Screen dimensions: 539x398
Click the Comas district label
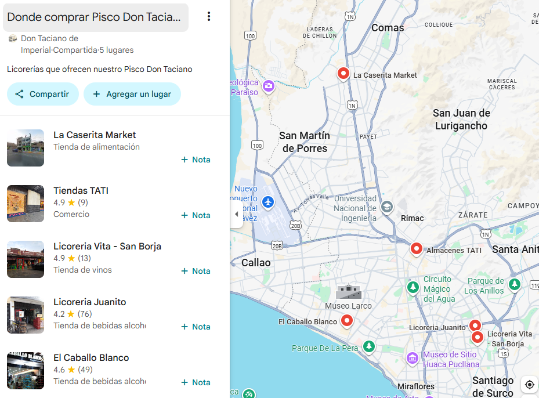[x=388, y=28]
